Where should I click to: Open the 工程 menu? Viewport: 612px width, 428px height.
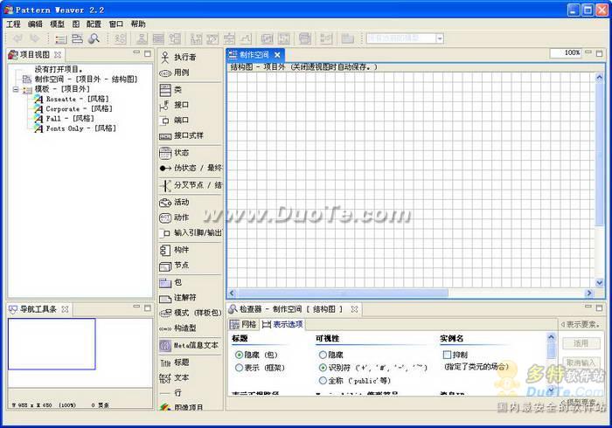point(13,24)
